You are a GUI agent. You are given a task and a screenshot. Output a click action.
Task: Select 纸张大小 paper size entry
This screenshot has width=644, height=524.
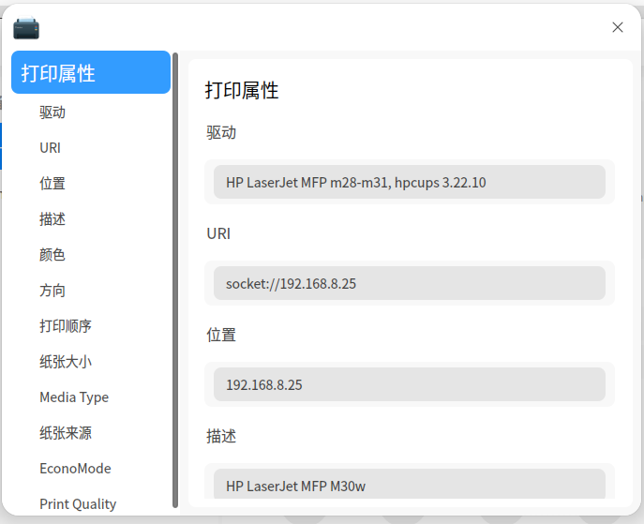66,362
